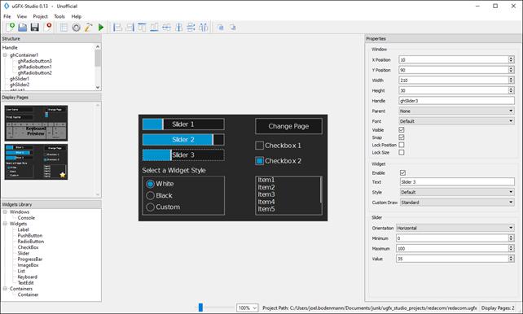Image resolution: width=523 pixels, height=314 pixels.
Task: Click the align left edges icon
Action: coord(117,27)
